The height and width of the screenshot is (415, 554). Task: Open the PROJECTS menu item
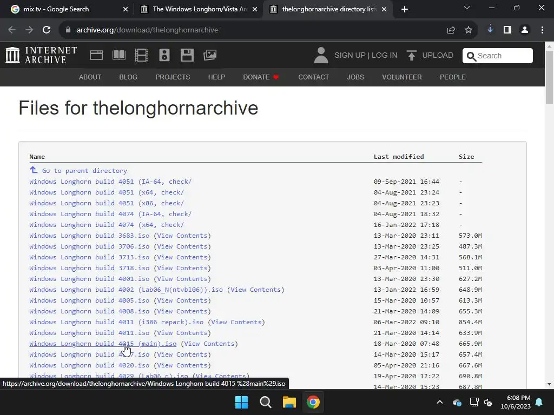point(173,77)
